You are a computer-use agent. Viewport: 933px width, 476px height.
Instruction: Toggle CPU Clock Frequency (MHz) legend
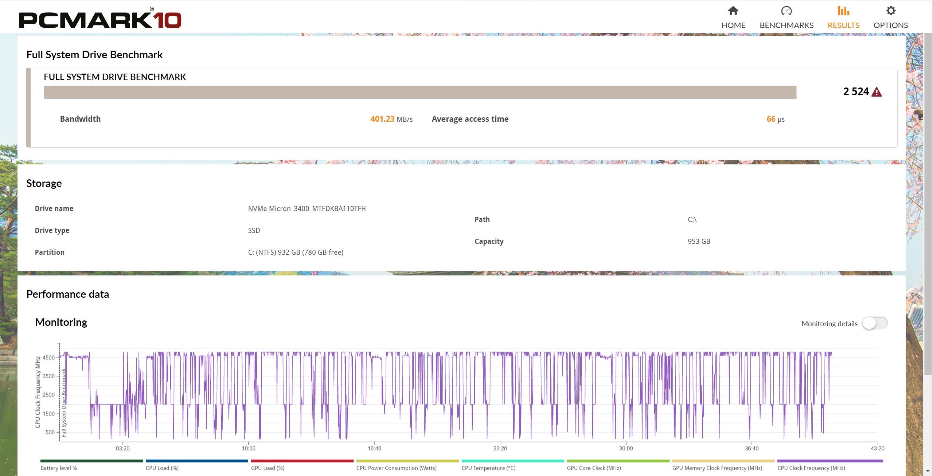(830, 465)
